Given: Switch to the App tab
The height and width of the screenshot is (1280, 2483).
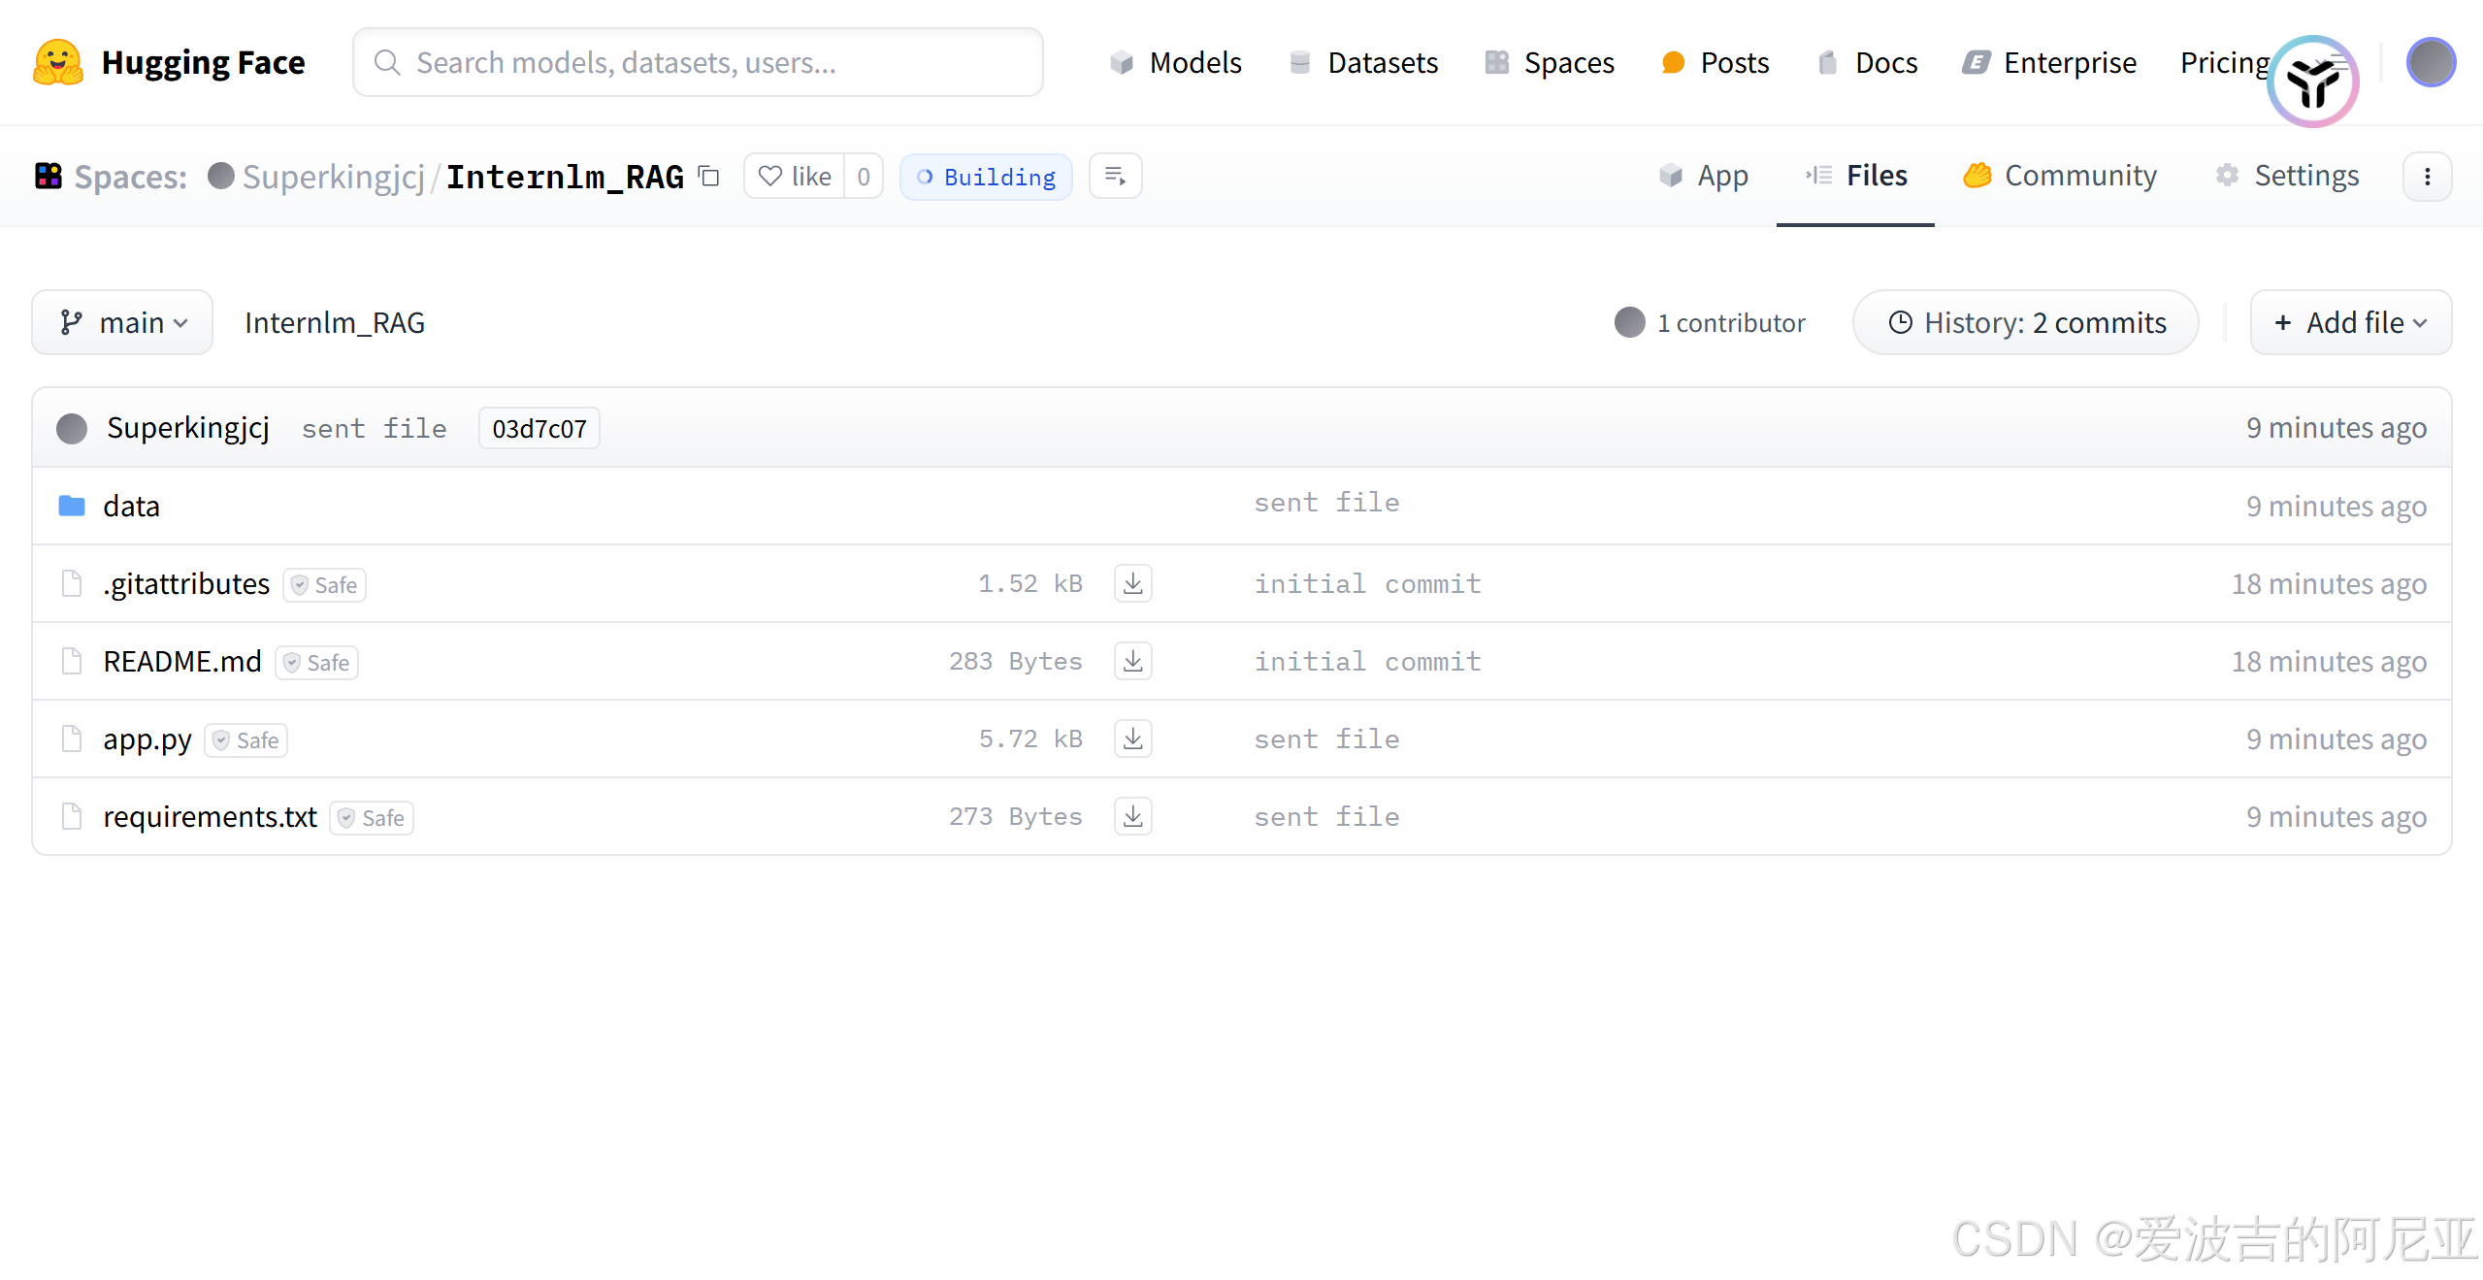Looking at the screenshot, I should 1704,176.
